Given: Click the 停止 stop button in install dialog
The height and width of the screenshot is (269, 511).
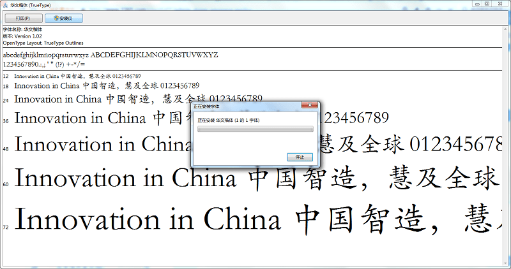Looking at the screenshot, I should pyautogui.click(x=300, y=157).
